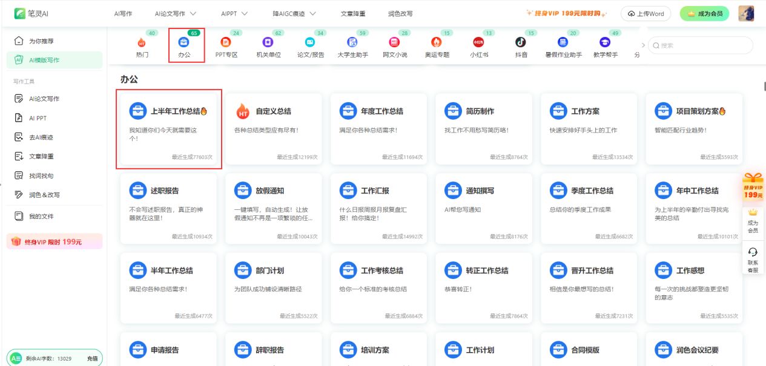
Task: Expand the 降AIGC痕迹 top dropdown
Action: coord(312,13)
